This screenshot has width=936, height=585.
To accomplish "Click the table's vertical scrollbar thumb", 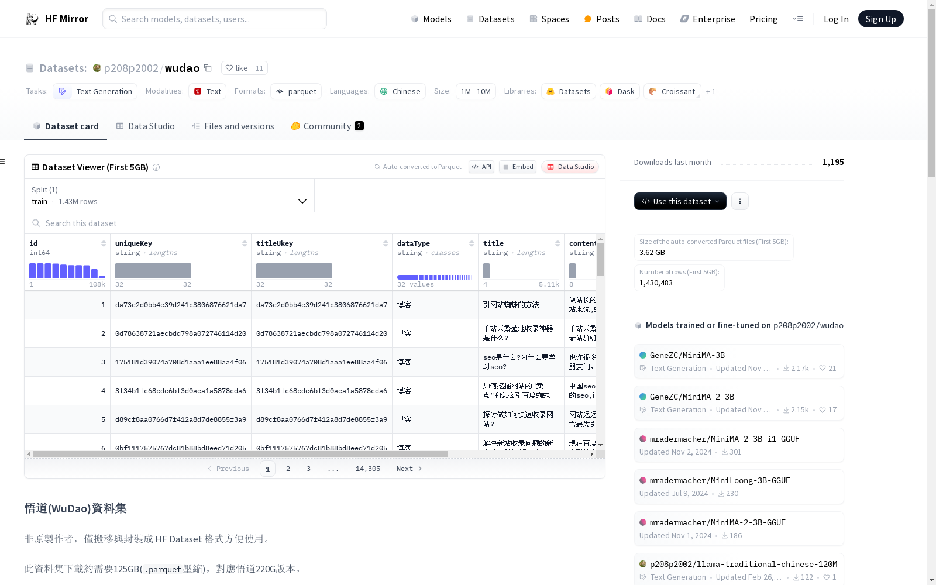I will (600, 259).
